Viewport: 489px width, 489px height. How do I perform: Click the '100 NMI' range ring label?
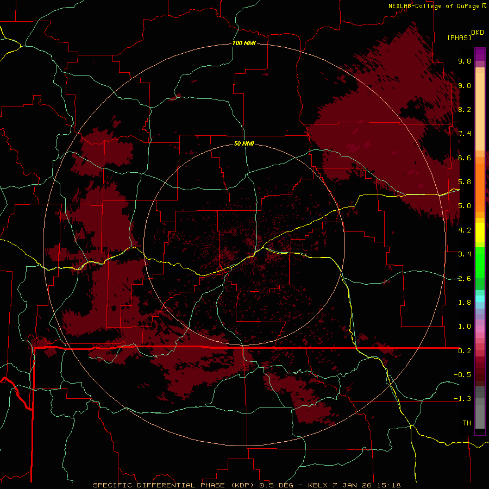244,43
